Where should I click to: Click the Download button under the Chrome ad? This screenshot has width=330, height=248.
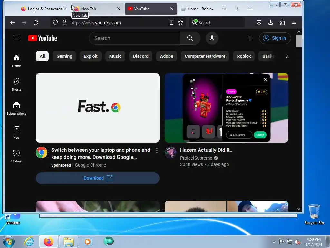[98, 178]
